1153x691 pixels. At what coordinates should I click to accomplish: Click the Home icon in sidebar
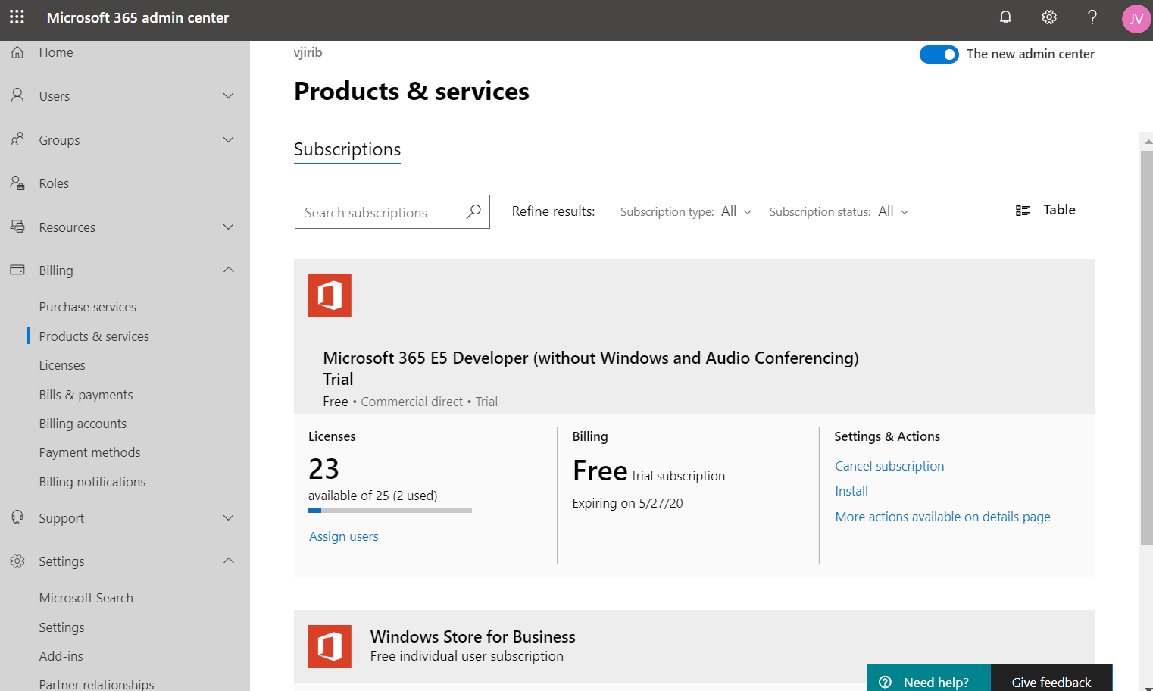pyautogui.click(x=17, y=52)
